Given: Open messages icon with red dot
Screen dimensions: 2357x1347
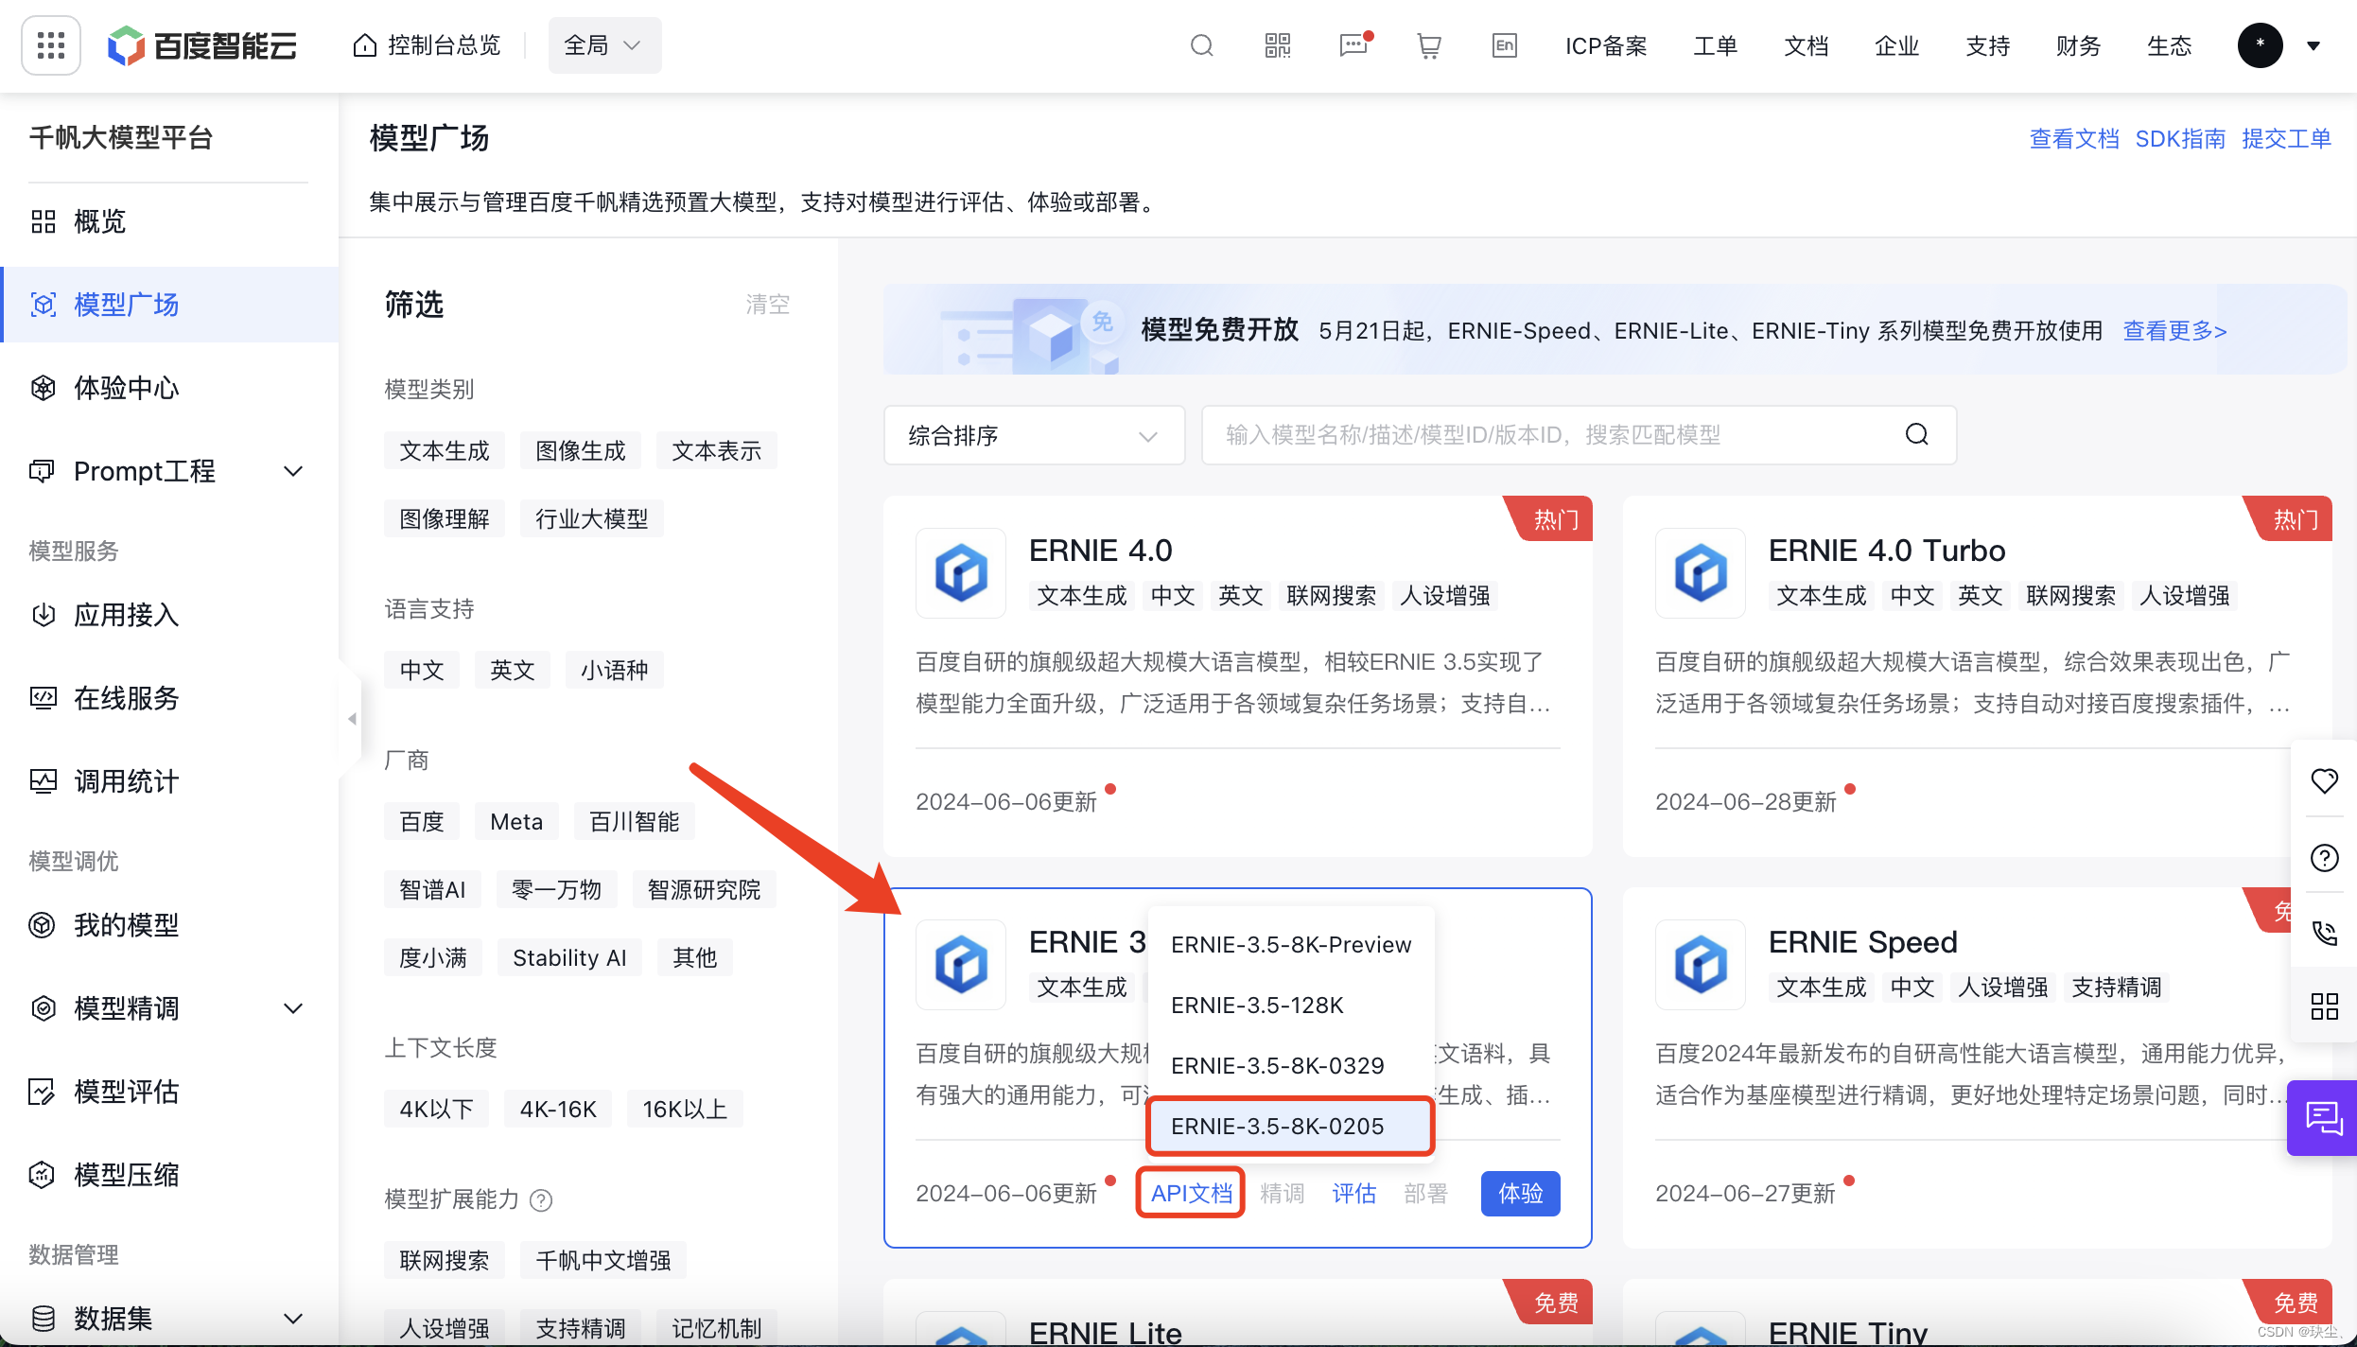Looking at the screenshot, I should pos(1353,45).
